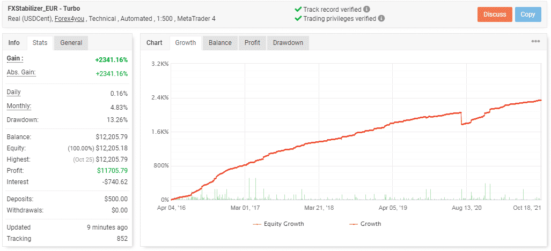The height and width of the screenshot is (251, 551).
Task: Click info icon beside Track record verified
Action: click(x=366, y=10)
